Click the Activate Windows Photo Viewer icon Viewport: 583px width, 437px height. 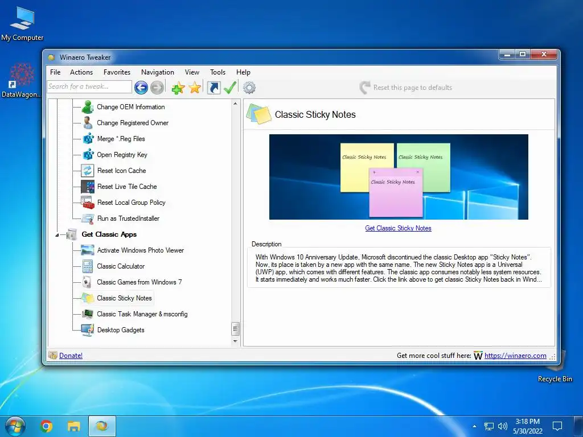pyautogui.click(x=88, y=250)
